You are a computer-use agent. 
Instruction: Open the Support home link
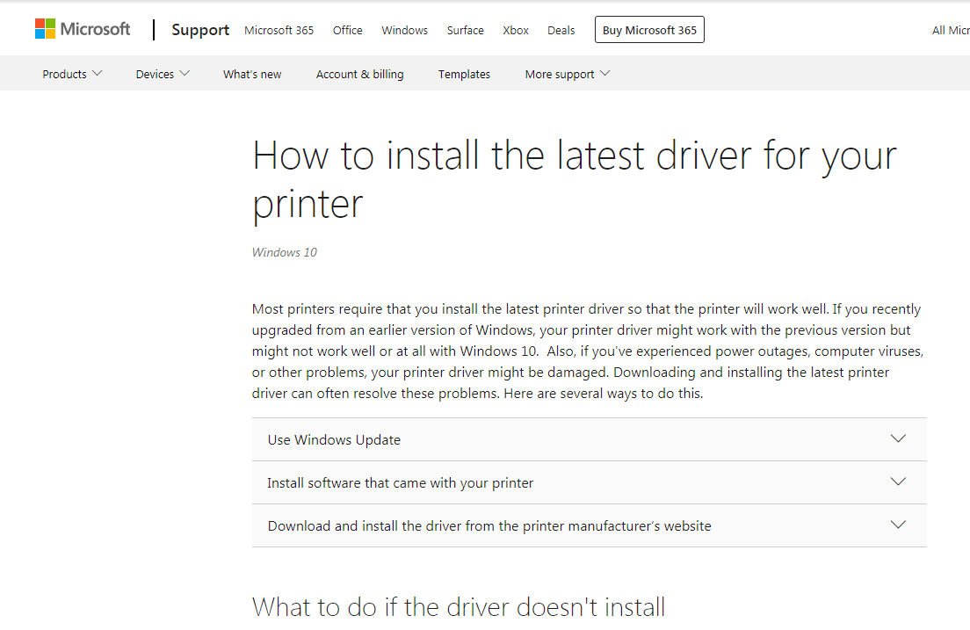[x=200, y=30]
